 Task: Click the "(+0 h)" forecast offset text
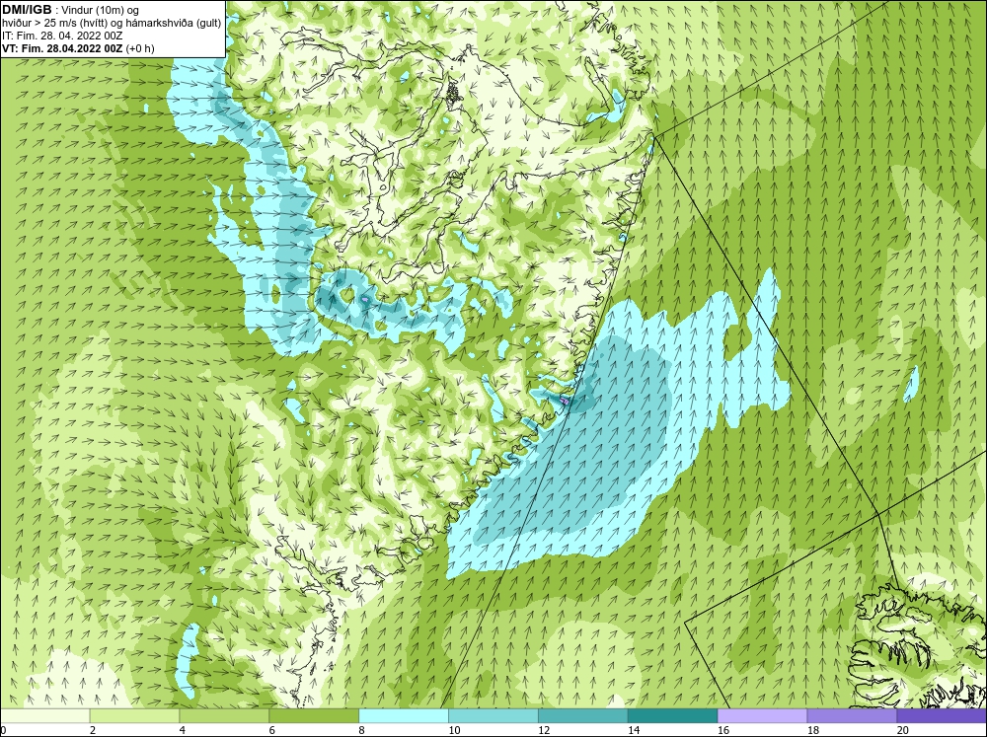click(140, 48)
